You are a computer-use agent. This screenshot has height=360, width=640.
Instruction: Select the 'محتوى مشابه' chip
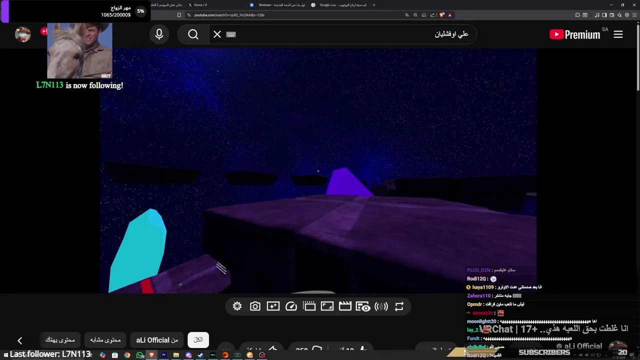105,340
